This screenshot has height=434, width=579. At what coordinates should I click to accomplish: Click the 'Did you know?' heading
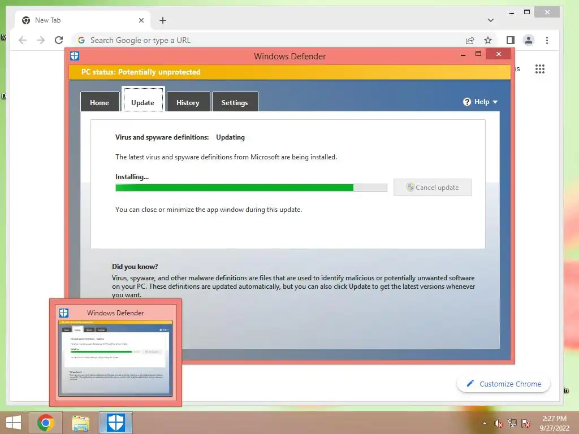(x=135, y=267)
